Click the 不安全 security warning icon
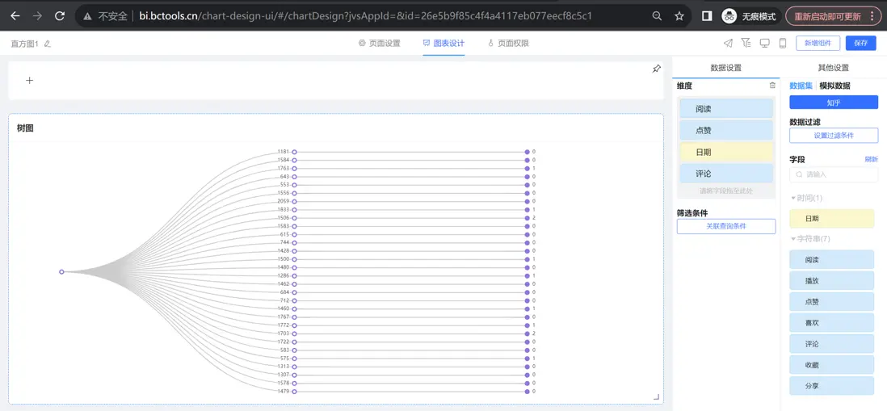Viewport: 887px width, 411px height. 87,16
